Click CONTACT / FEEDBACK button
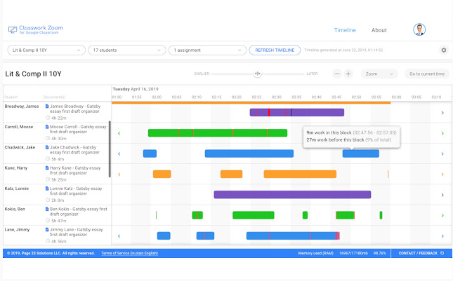The height and width of the screenshot is (281, 453). click(421, 253)
